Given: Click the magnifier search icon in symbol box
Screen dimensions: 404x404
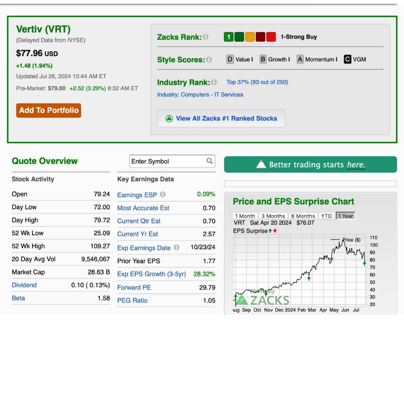Looking at the screenshot, I should coord(209,161).
